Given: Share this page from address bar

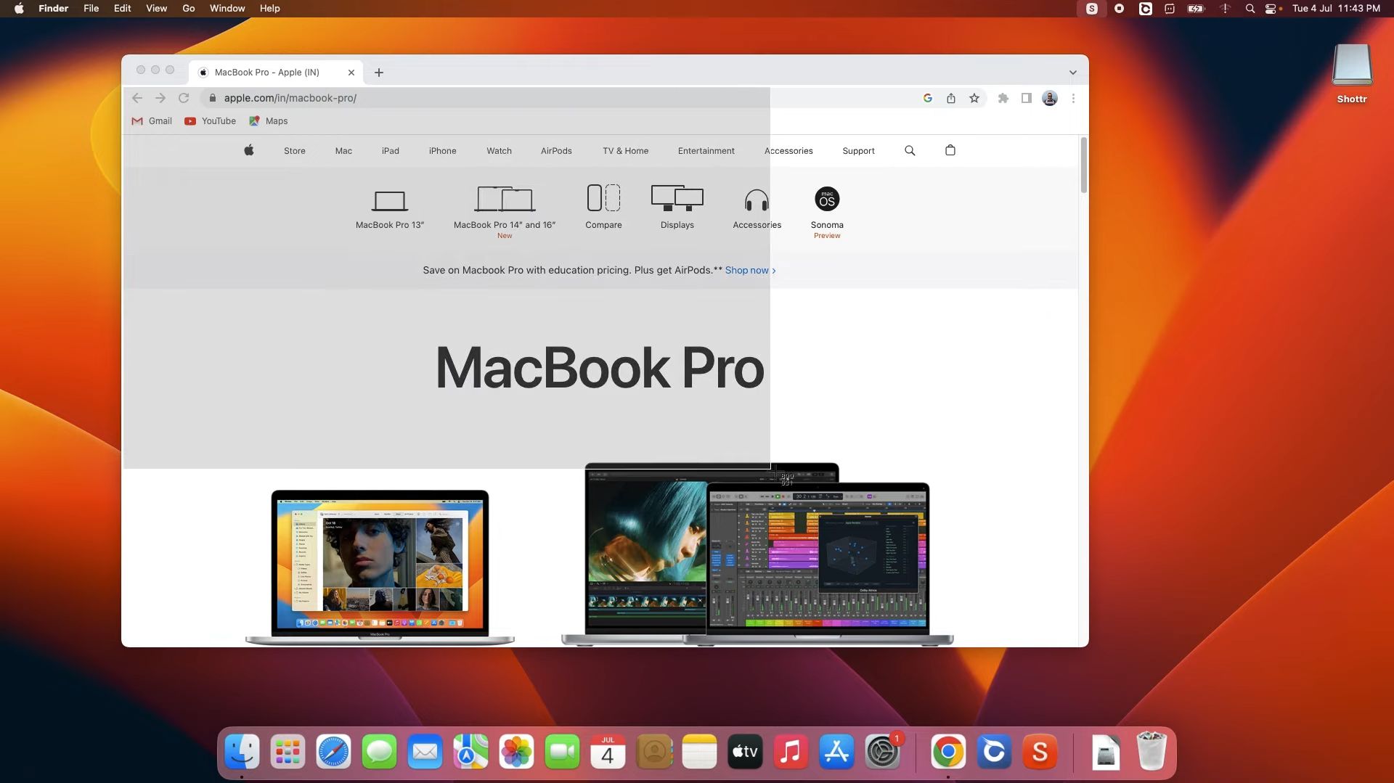Looking at the screenshot, I should (951, 98).
